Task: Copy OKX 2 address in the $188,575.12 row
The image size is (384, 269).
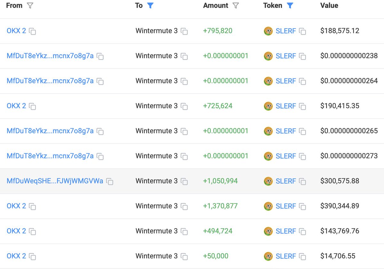Action: pos(32,31)
